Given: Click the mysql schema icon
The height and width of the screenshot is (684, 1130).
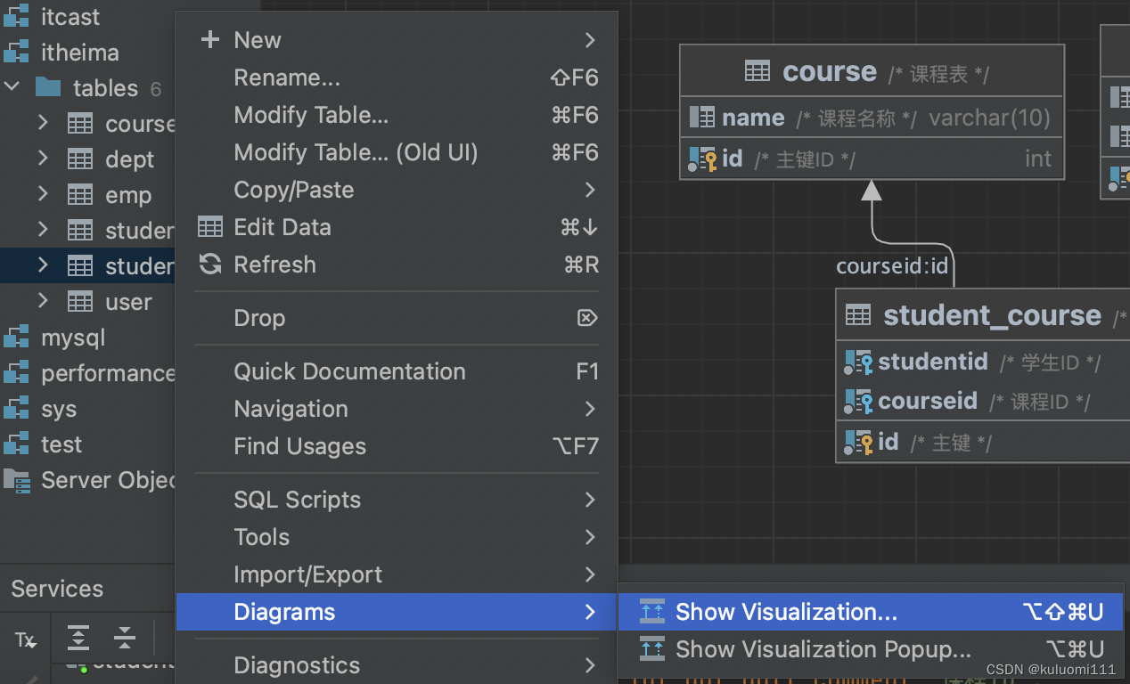Looking at the screenshot, I should pyautogui.click(x=16, y=338).
